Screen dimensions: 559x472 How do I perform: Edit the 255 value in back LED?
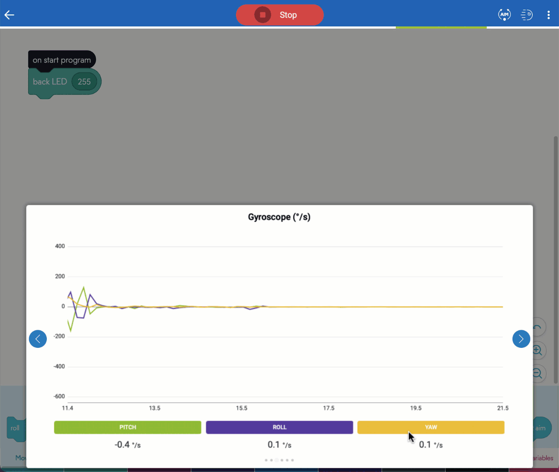pyautogui.click(x=84, y=82)
